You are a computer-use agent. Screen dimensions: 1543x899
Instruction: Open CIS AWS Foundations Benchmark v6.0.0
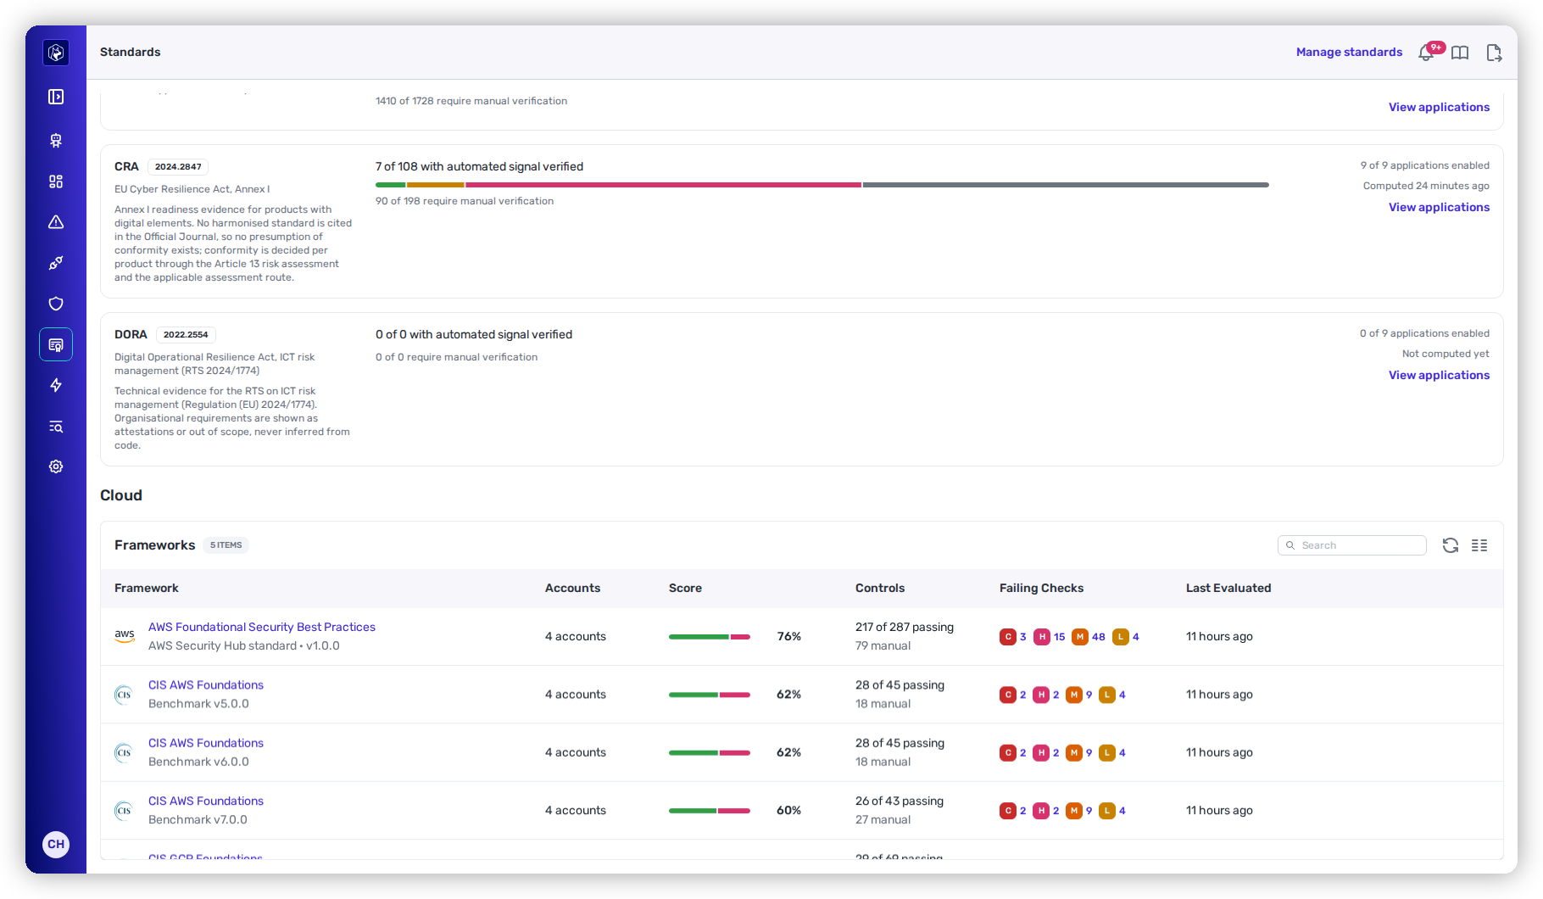206,743
